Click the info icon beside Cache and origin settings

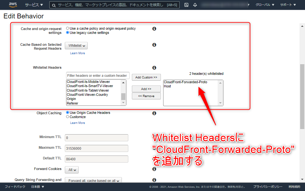(154, 28)
